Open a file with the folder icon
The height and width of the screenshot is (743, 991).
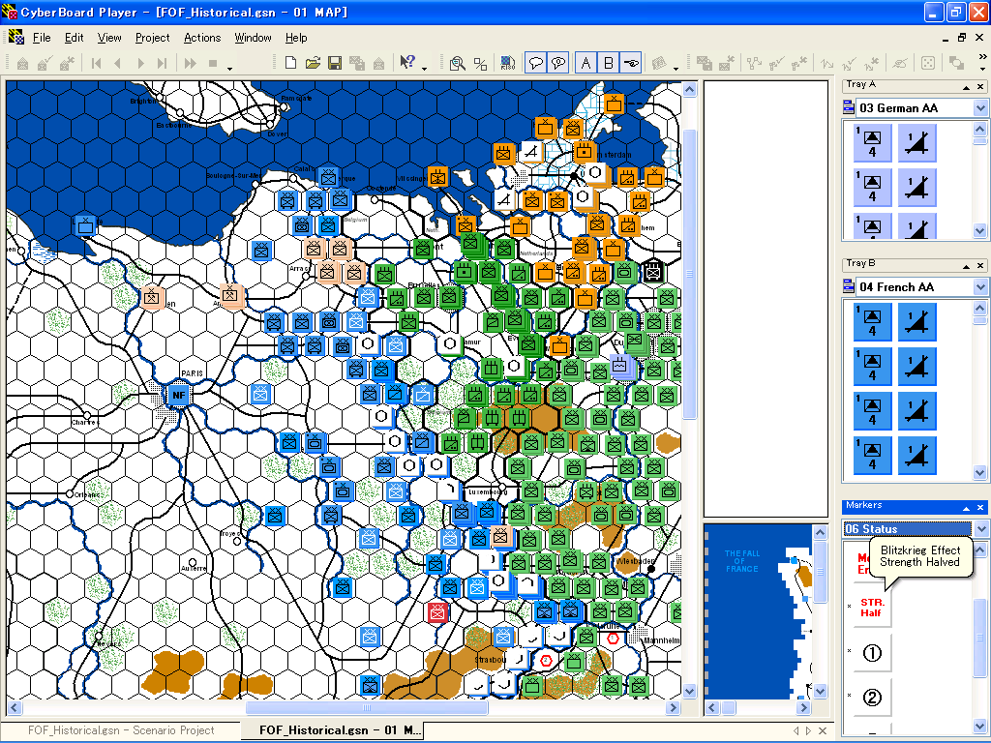click(313, 63)
